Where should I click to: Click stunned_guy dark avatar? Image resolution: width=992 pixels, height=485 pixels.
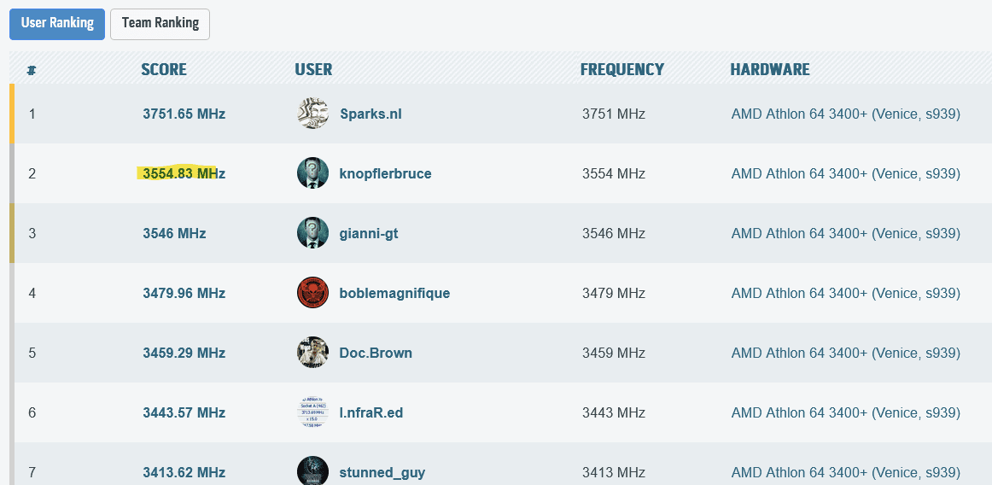tap(312, 471)
